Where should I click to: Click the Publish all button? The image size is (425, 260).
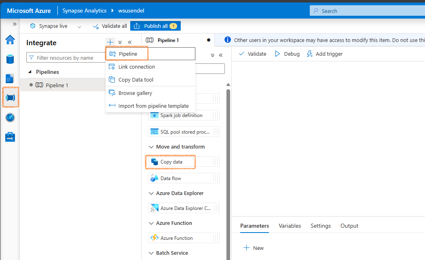(x=155, y=26)
